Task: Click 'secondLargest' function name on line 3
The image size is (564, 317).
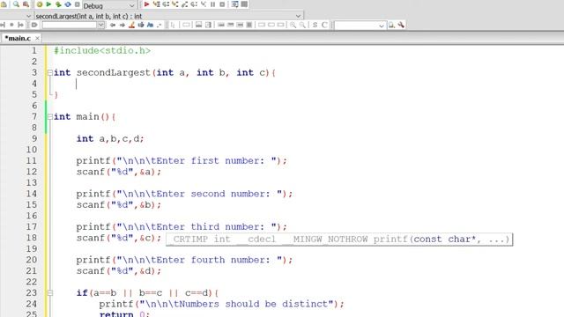Action: (x=114, y=73)
